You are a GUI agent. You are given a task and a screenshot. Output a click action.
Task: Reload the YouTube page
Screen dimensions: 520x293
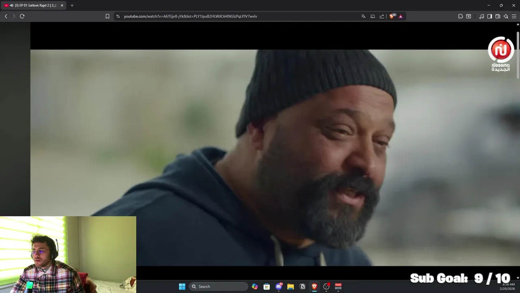pos(22,16)
